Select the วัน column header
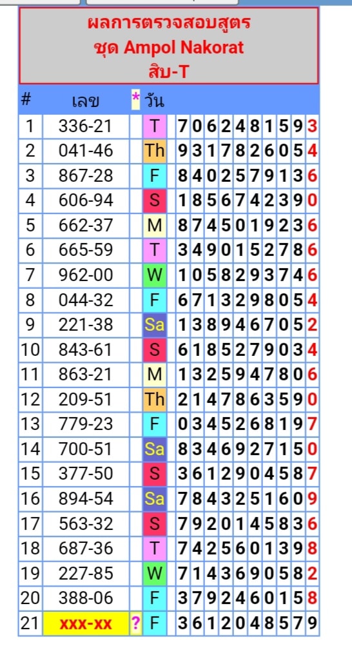 coord(154,101)
